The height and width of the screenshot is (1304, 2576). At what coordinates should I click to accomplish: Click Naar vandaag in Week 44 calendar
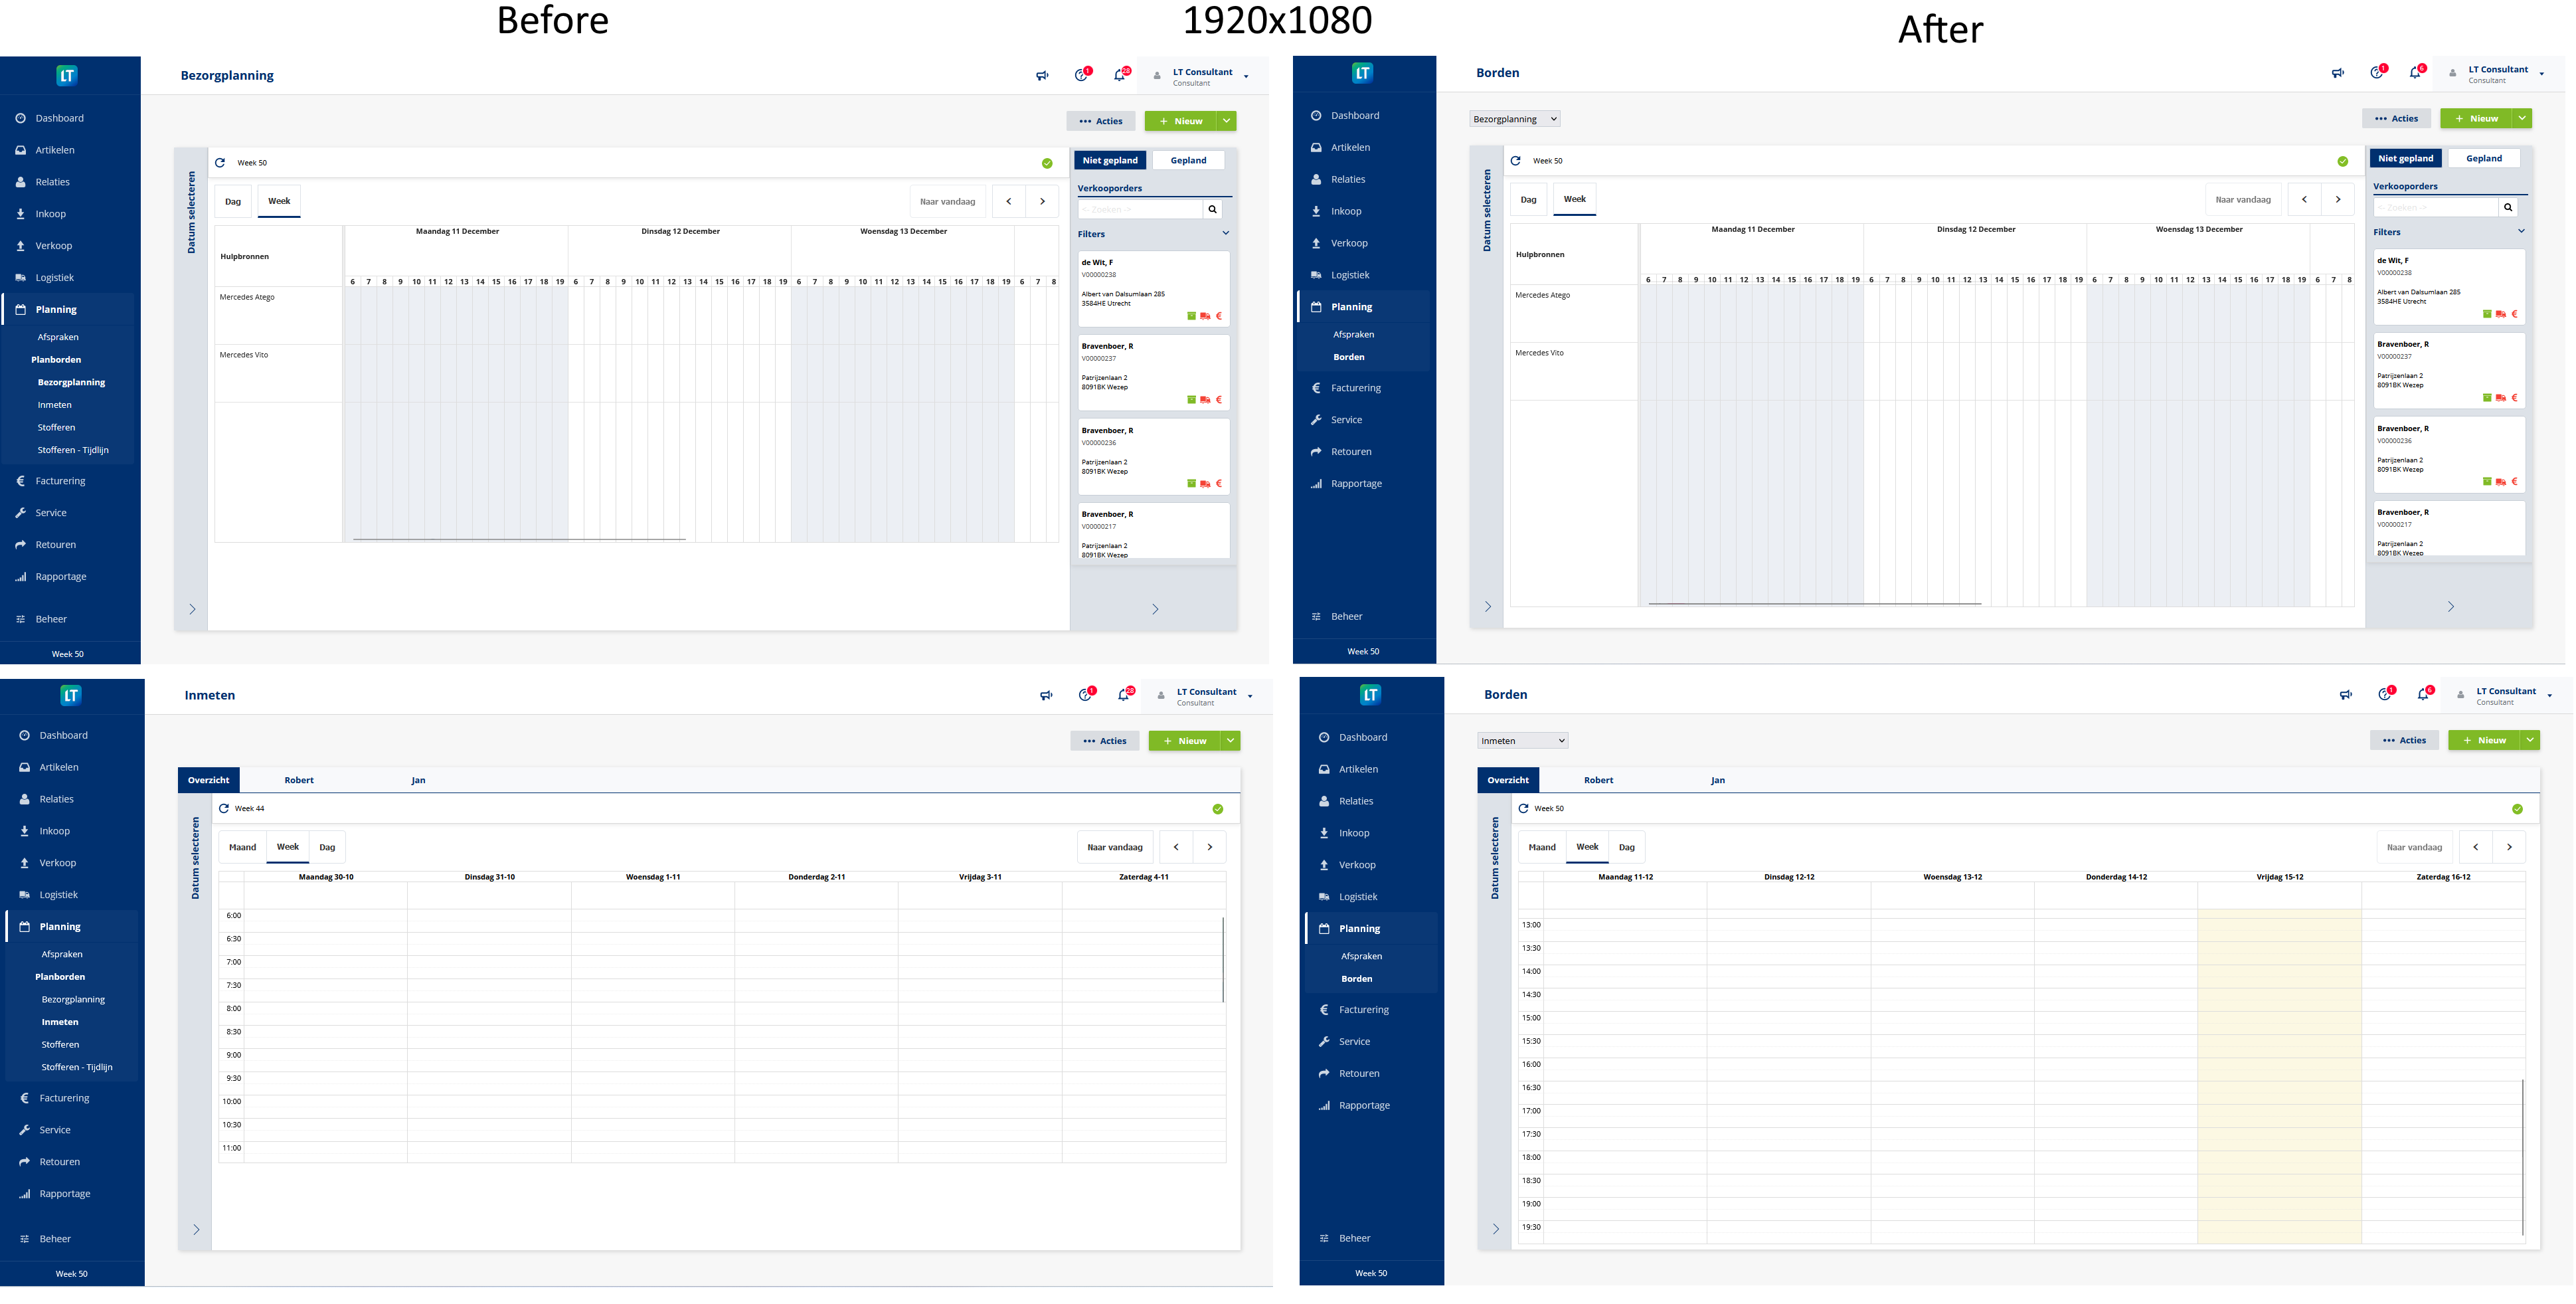(1114, 847)
